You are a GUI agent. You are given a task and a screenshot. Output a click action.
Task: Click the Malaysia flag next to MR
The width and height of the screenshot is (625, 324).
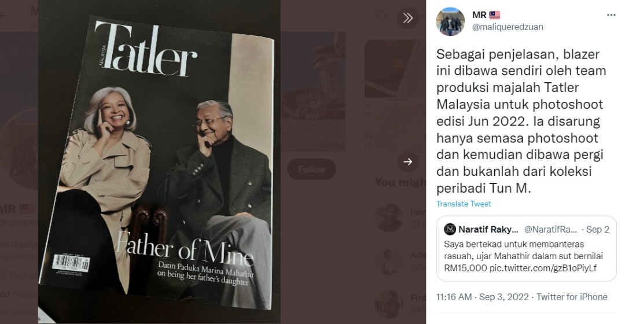pos(495,15)
